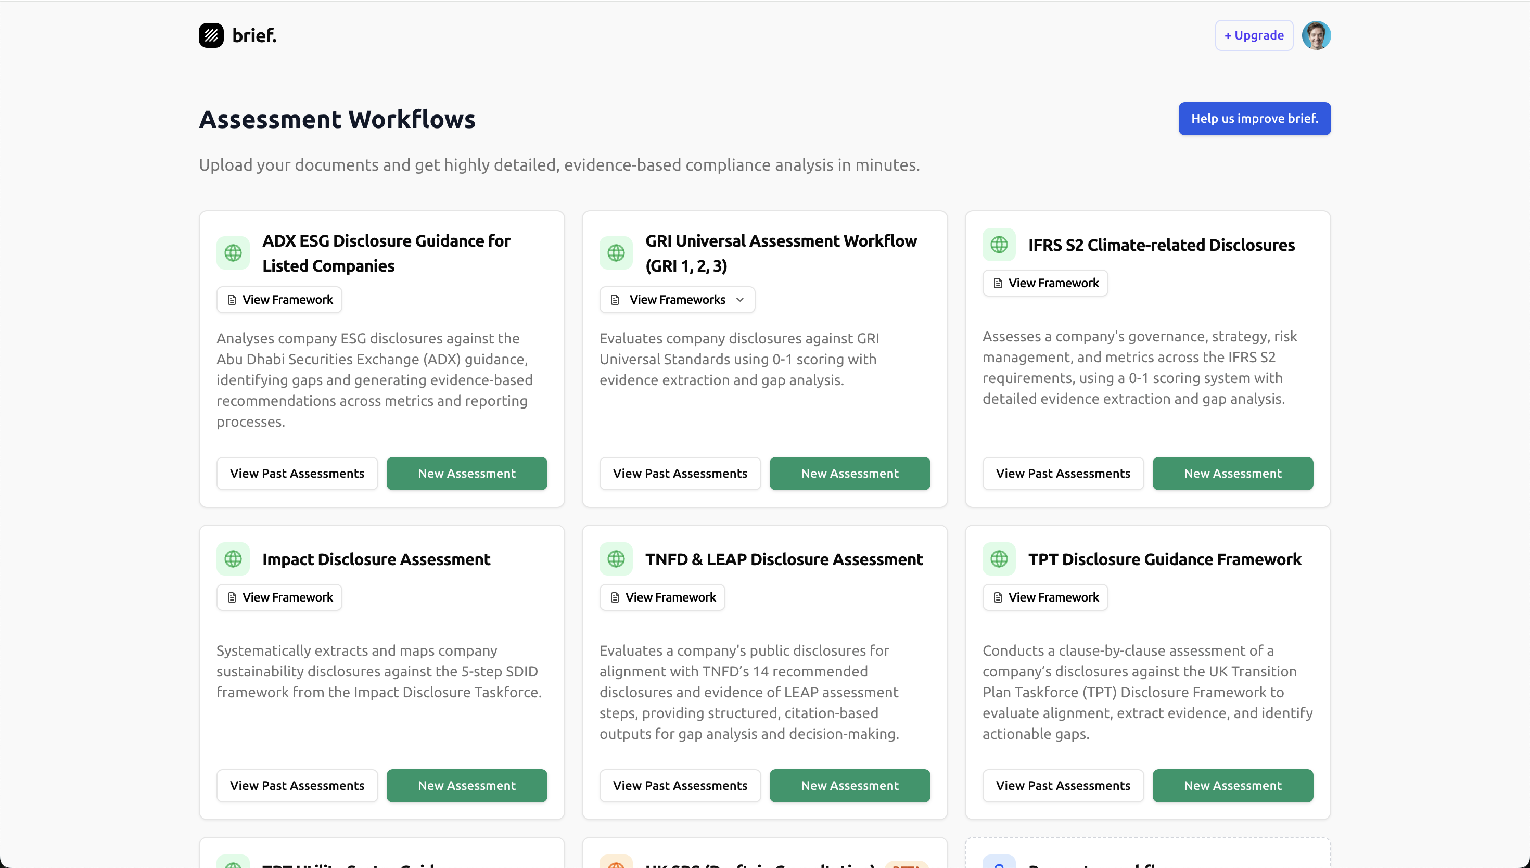View Past Assessments for Impact Disclosure card
The image size is (1530, 868).
297,786
